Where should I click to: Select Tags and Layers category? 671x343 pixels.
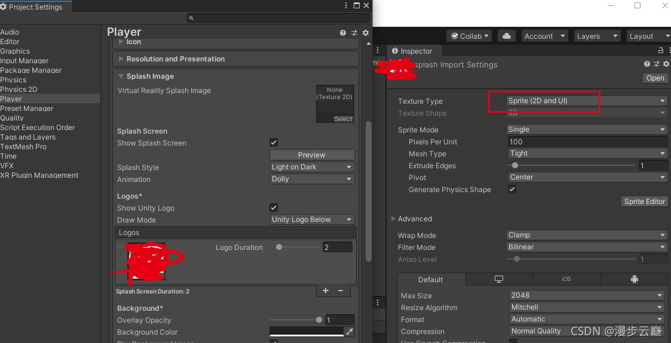tap(28, 137)
